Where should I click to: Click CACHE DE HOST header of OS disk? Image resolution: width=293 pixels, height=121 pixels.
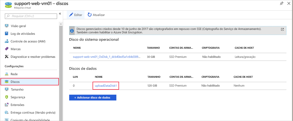[x=244, y=48]
